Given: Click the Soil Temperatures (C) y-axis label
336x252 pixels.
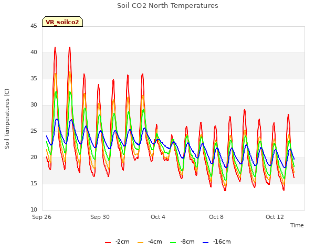Looking at the screenshot, I should (7, 119).
